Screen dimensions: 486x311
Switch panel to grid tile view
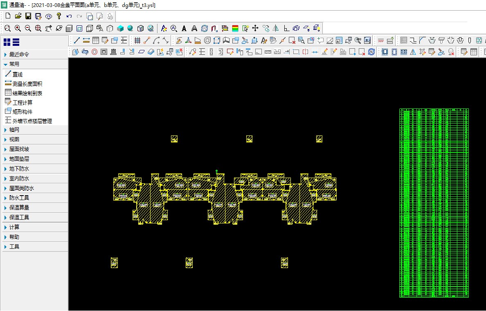pos(7,42)
